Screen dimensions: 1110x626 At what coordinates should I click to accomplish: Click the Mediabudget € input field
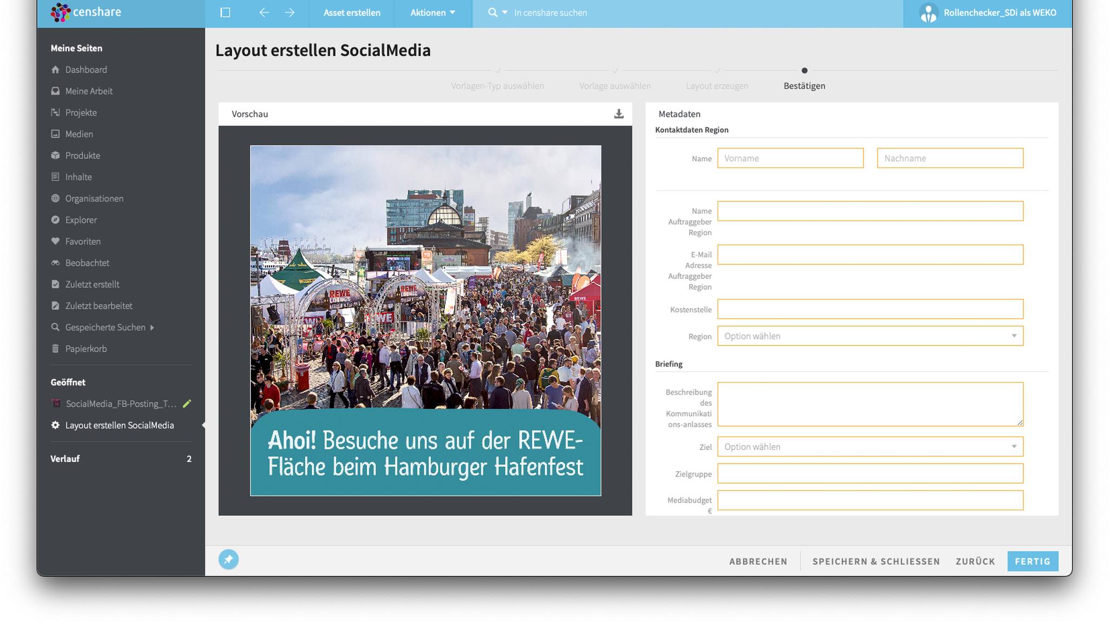point(870,500)
